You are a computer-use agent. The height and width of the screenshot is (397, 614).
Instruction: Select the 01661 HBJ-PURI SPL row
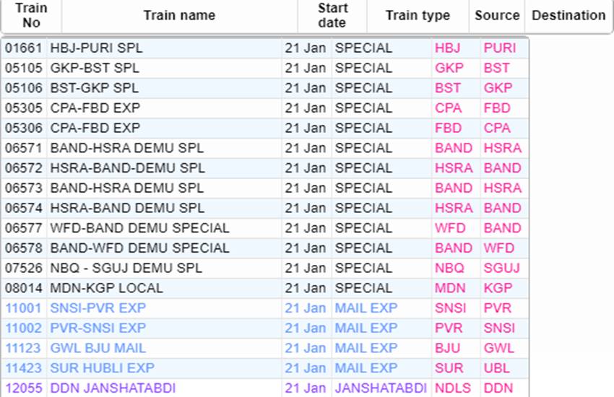tap(264, 48)
